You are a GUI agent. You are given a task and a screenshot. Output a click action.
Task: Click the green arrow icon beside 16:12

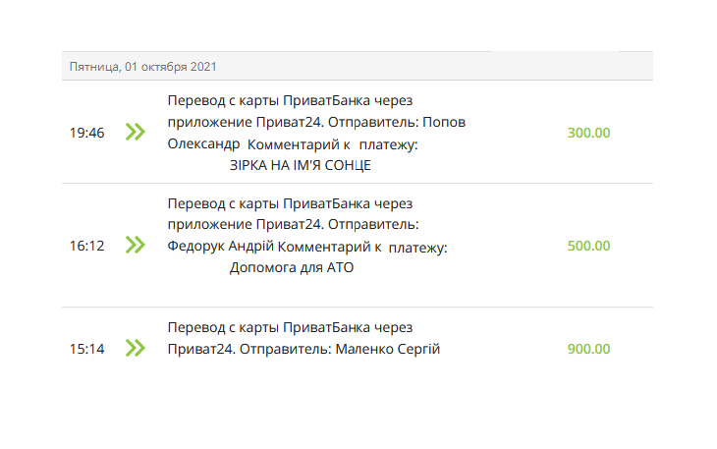click(136, 245)
